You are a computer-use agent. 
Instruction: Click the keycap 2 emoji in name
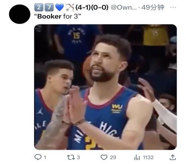tap(39, 7)
